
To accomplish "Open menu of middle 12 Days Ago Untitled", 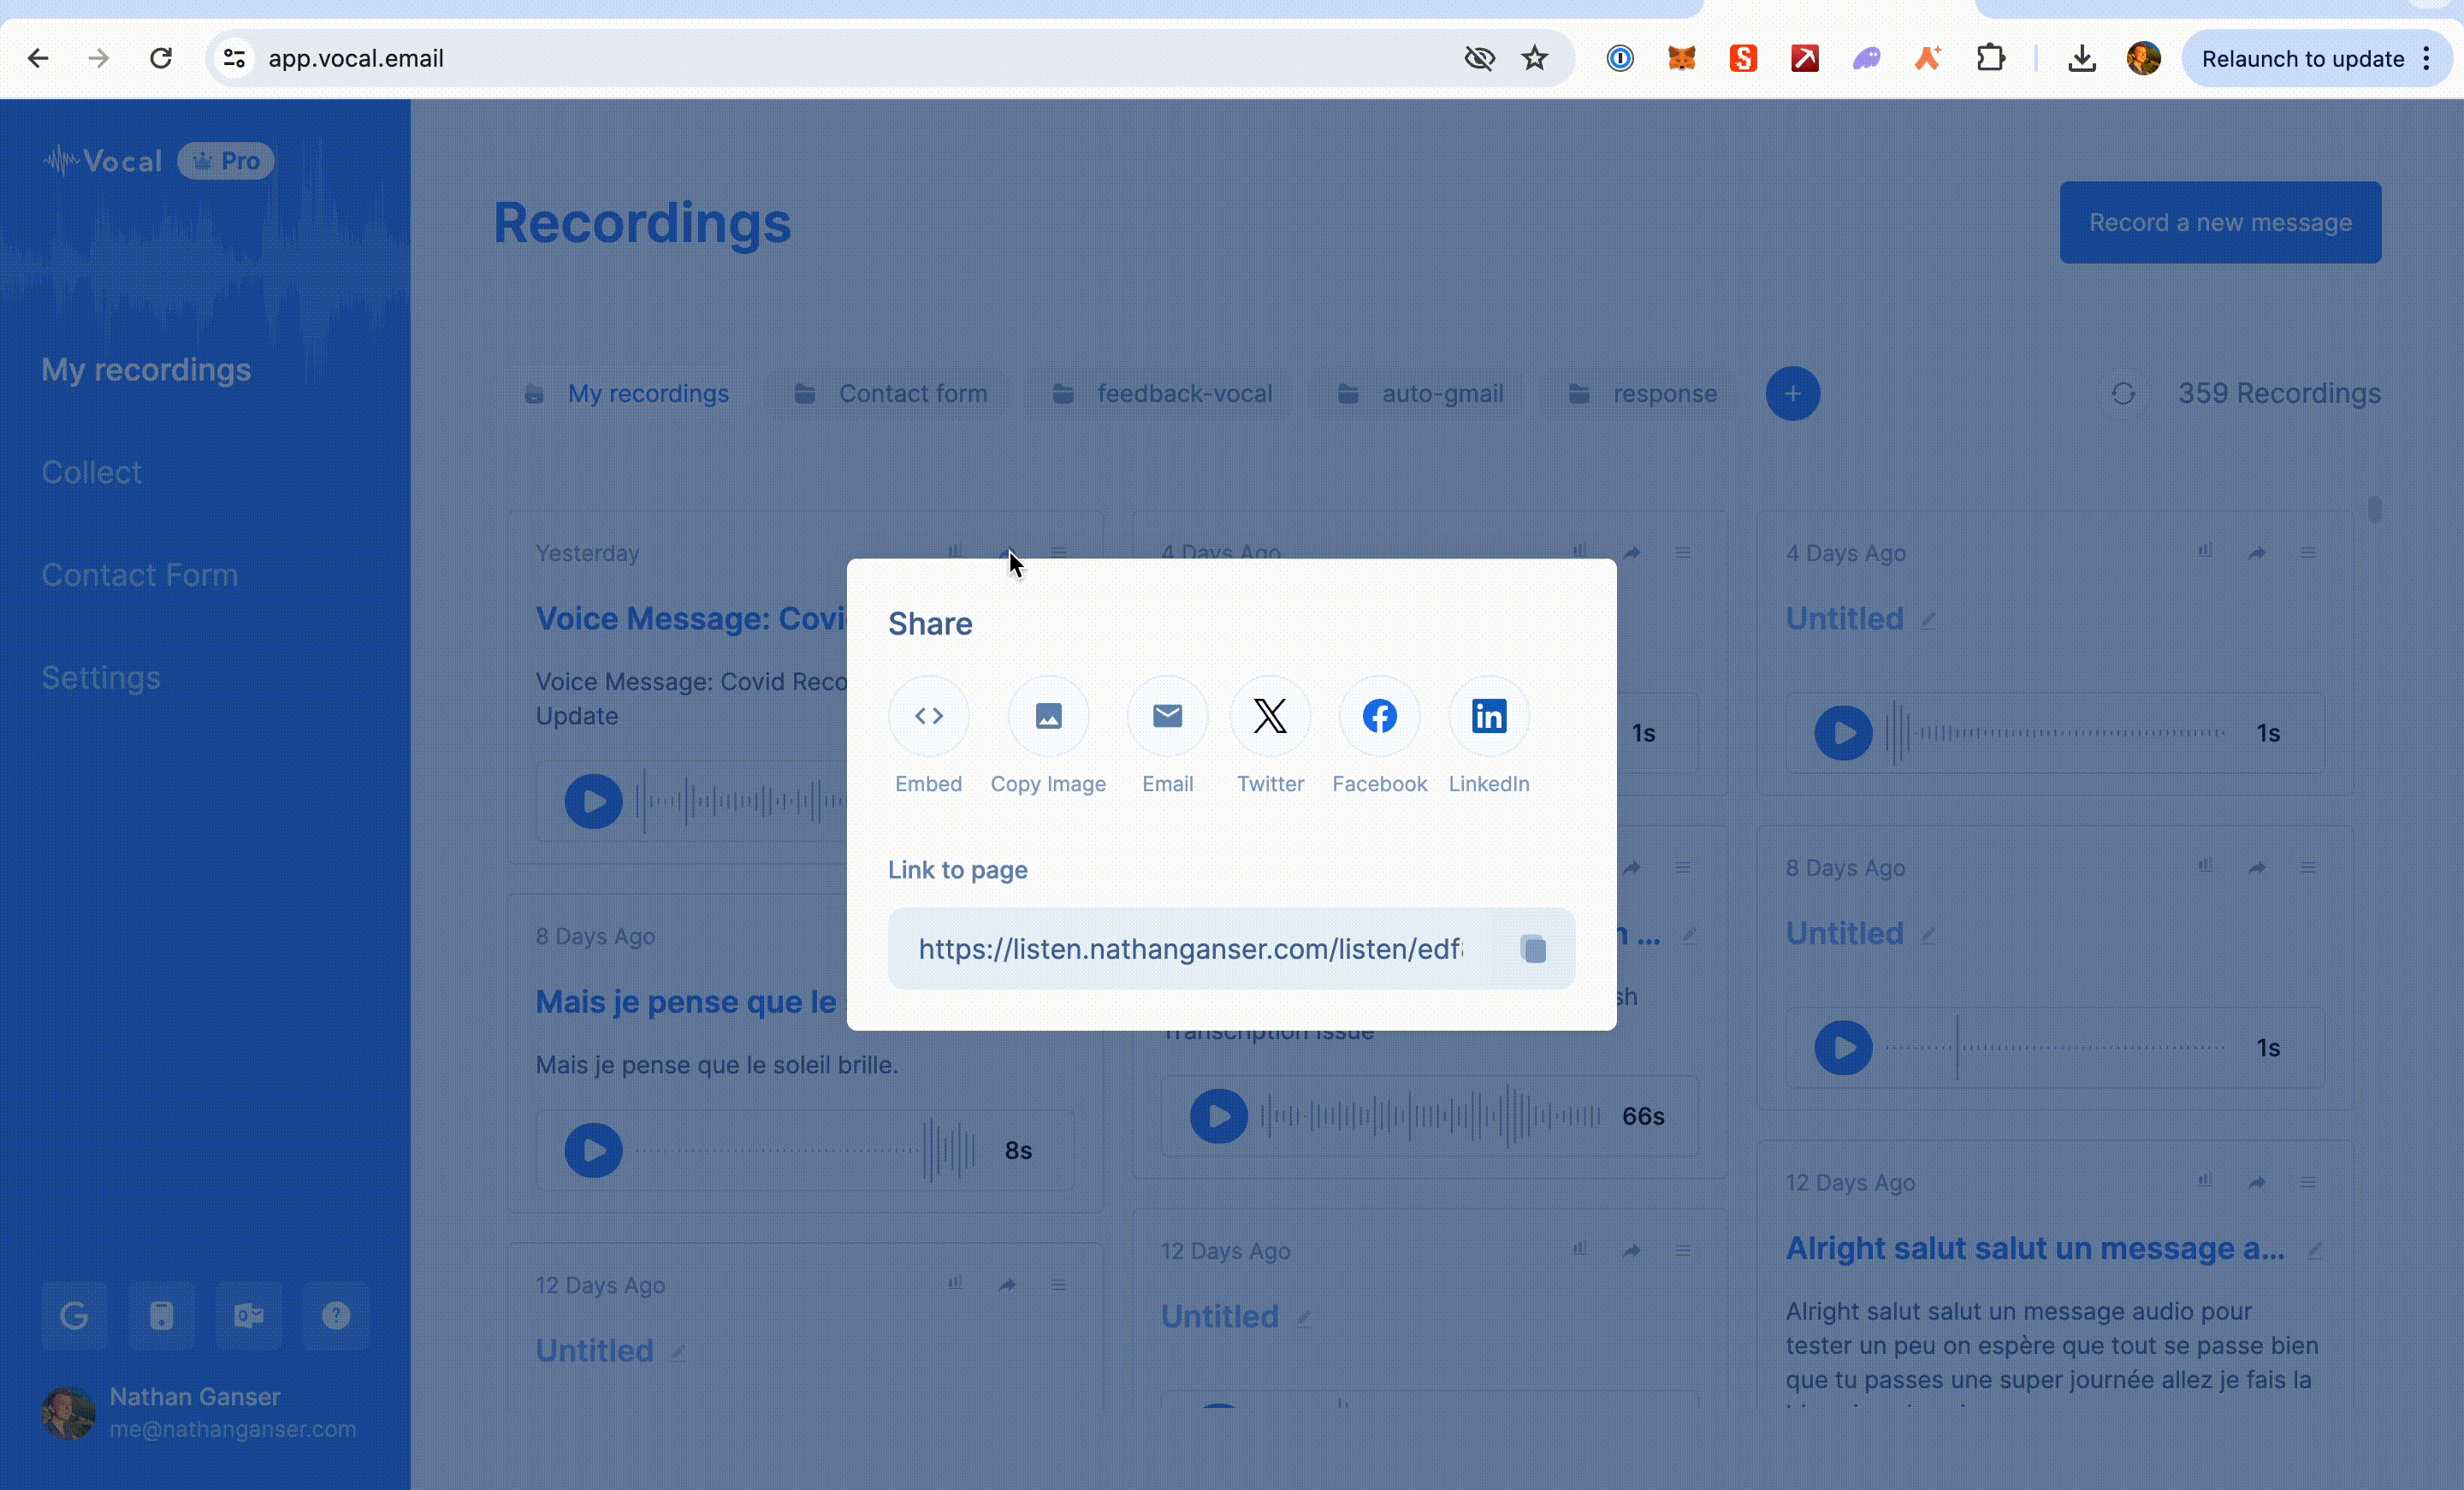I will pos(1683,1250).
